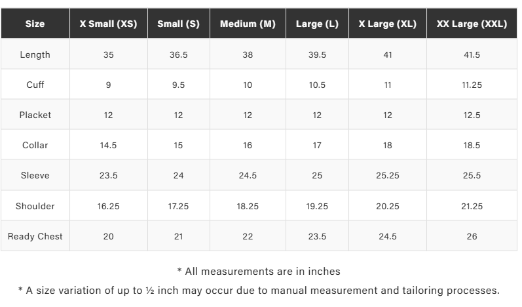Click the Cuff row label
The image size is (522, 307).
point(35,85)
